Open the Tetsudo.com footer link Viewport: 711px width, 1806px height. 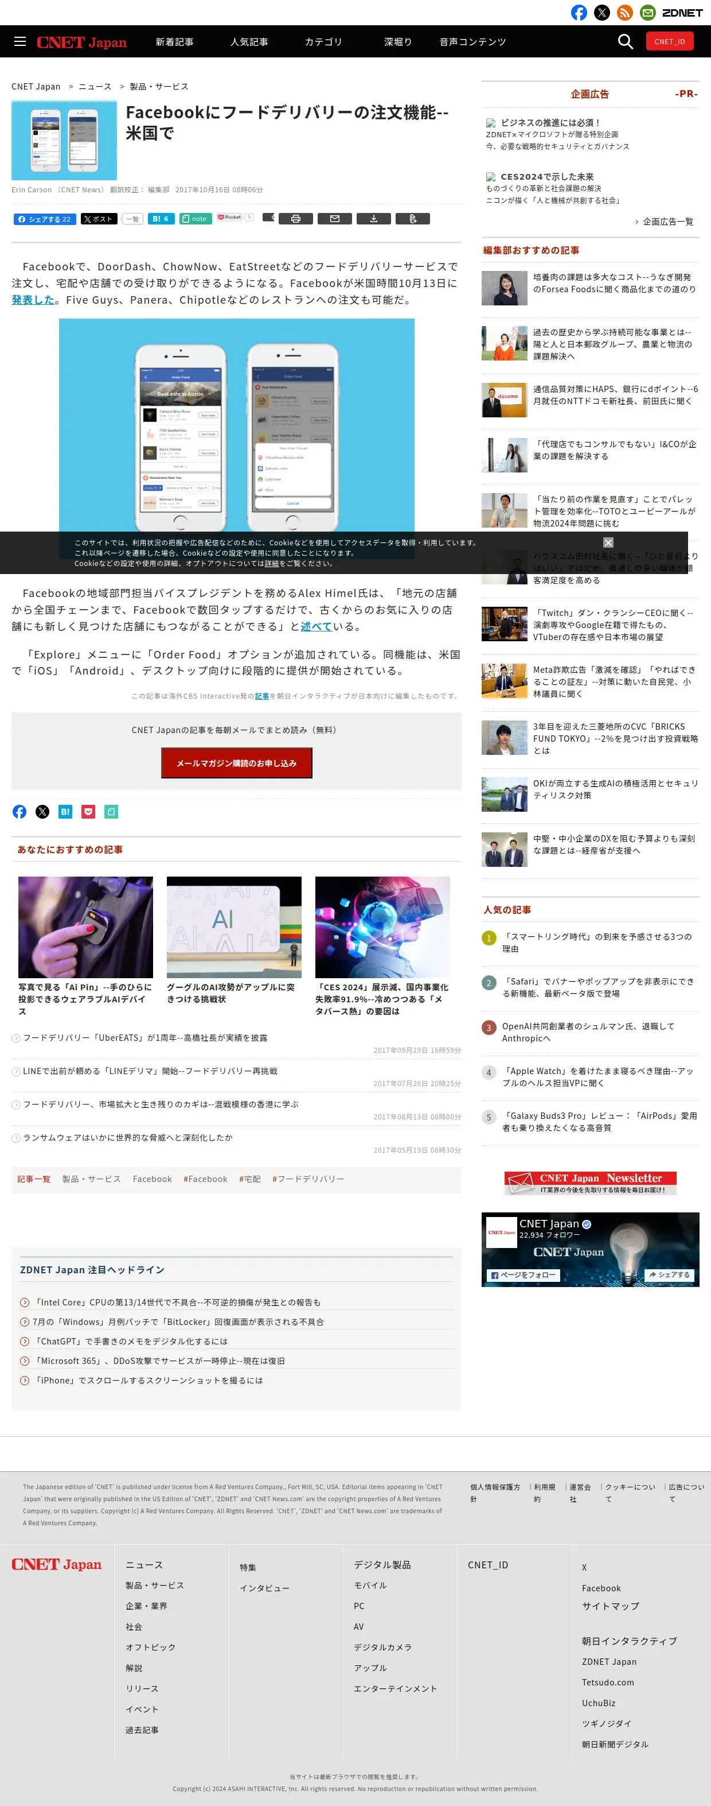point(607,1682)
